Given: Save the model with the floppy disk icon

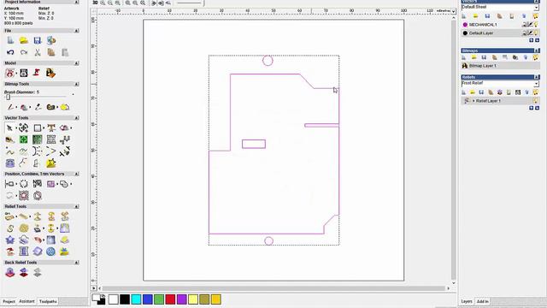Looking at the screenshot, I should tap(38, 40).
